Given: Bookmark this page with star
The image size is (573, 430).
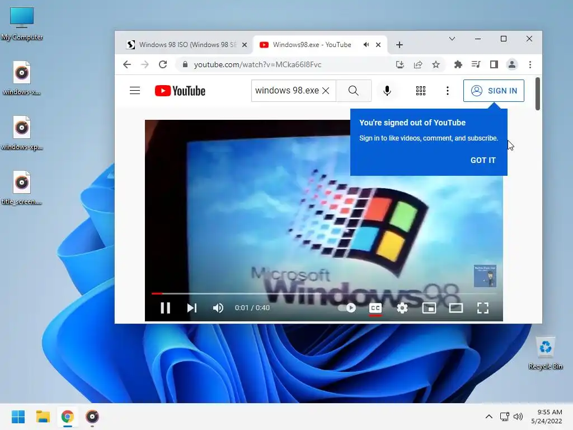Looking at the screenshot, I should pyautogui.click(x=436, y=65).
